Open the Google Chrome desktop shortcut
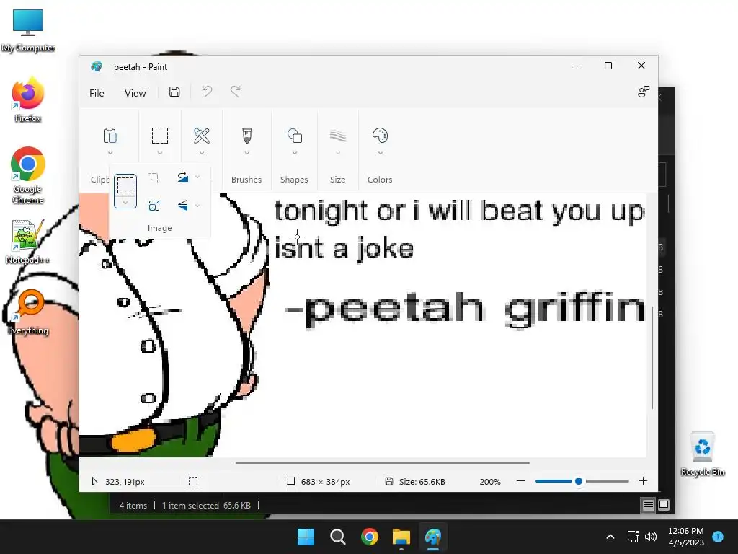 coord(28,175)
